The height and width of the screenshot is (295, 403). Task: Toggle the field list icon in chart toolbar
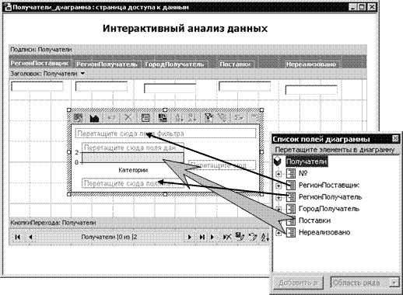pyautogui.click(x=145, y=118)
